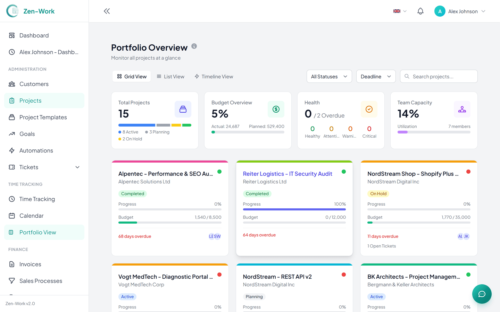
Task: Click the search magnifier icon
Action: pyautogui.click(x=407, y=76)
